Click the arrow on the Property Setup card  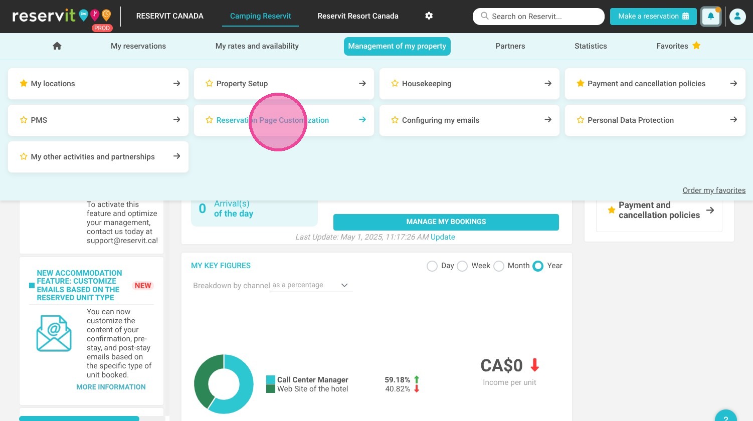(x=362, y=83)
